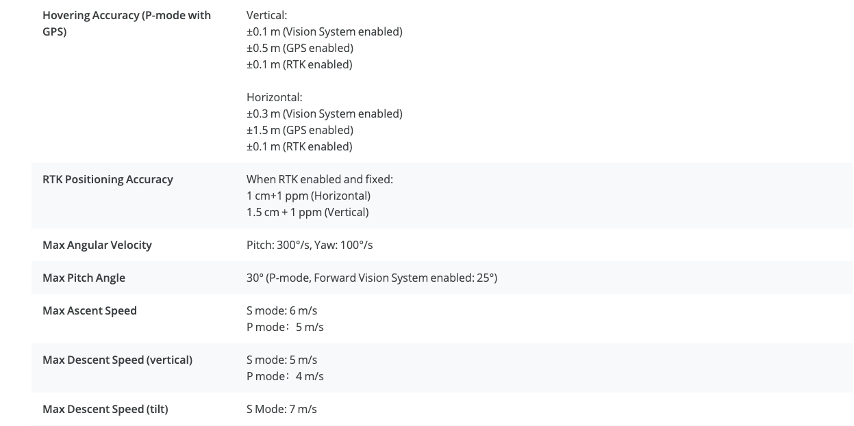This screenshot has width=854, height=426.
Task: Select the When RTK enabled and fixed line
Action: [320, 179]
